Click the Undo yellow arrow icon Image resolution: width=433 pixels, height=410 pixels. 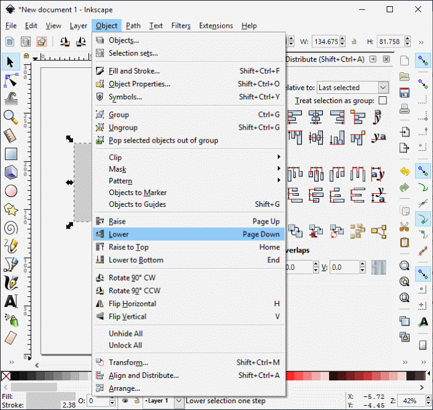pyautogui.click(x=405, y=172)
